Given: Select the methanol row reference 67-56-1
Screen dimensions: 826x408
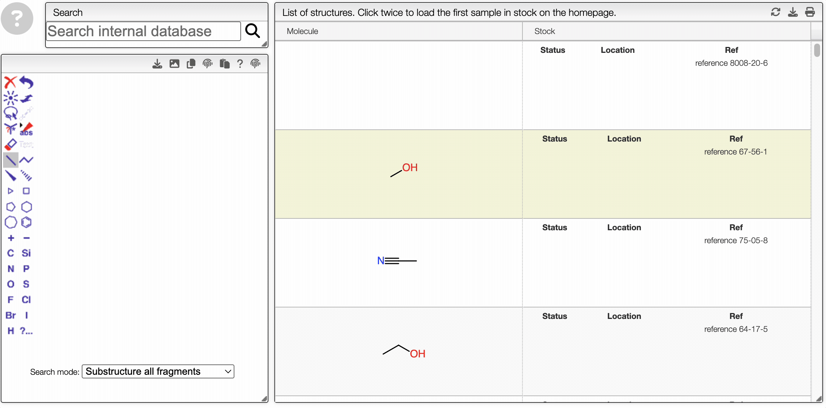Looking at the screenshot, I should pos(543,174).
